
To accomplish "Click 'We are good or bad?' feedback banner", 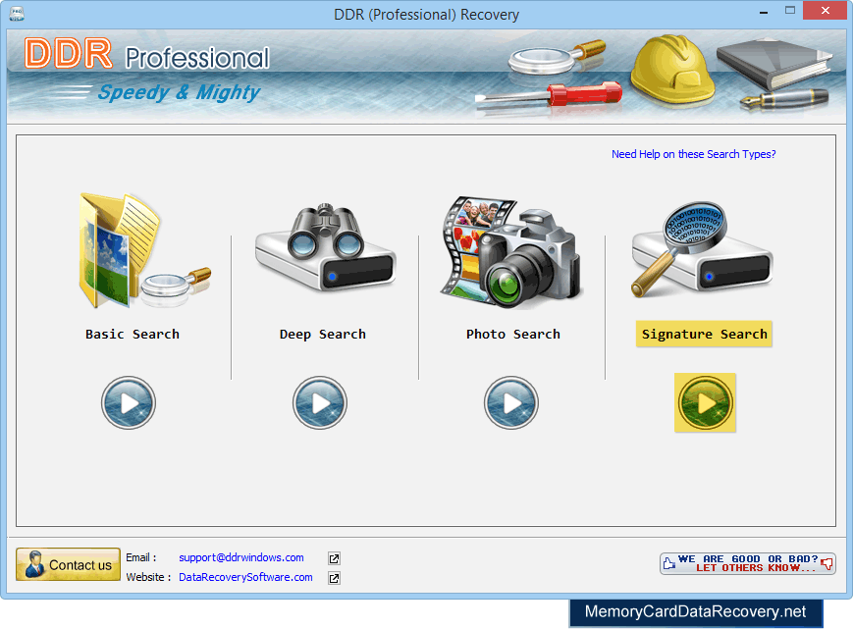I will click(x=748, y=563).
